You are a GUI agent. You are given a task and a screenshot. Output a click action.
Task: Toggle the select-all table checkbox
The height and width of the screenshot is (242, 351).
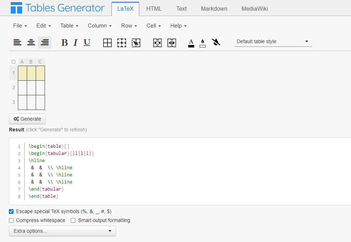tap(14, 62)
